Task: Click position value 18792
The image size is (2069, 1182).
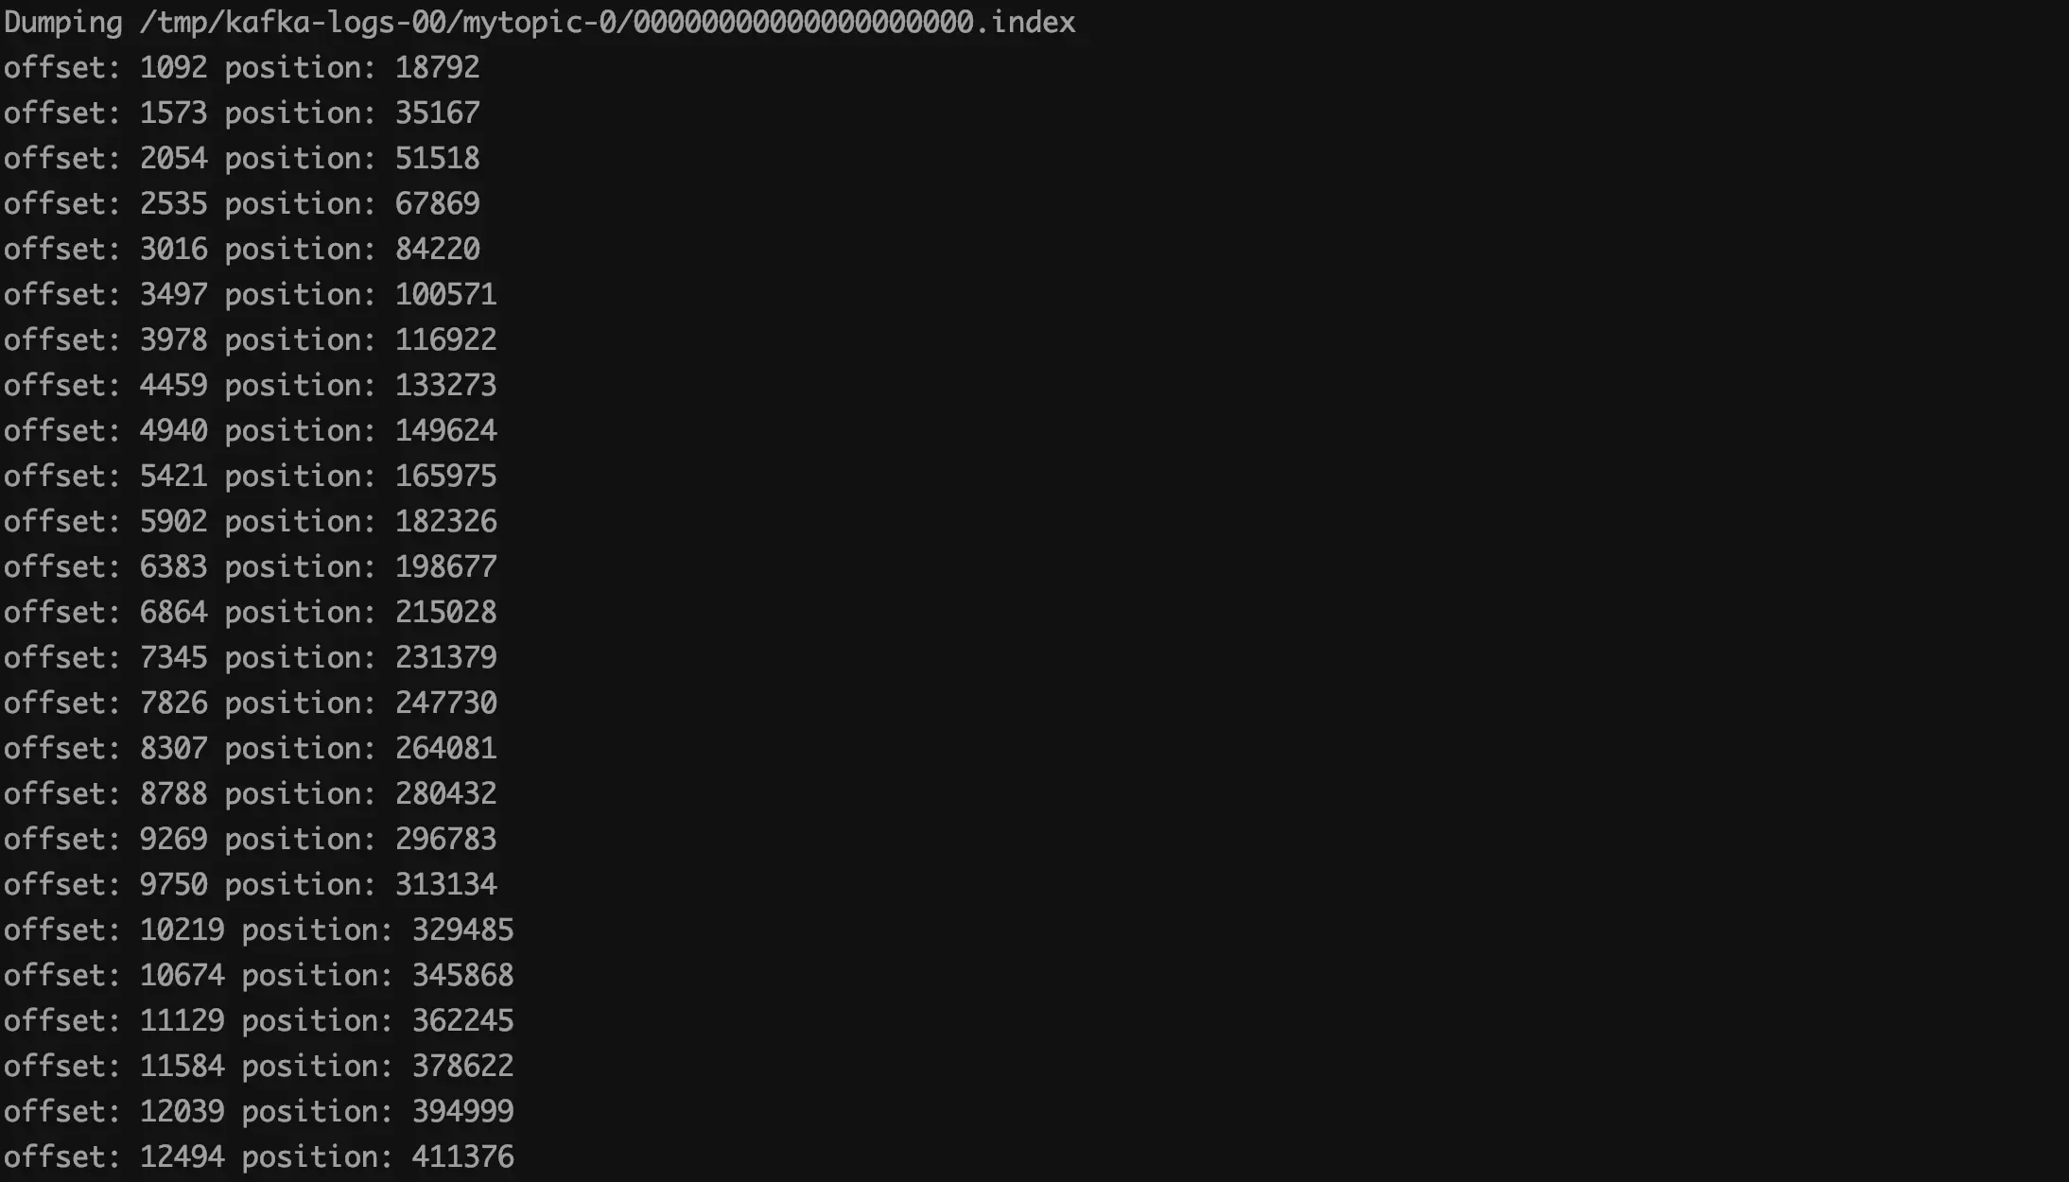Action: (437, 67)
